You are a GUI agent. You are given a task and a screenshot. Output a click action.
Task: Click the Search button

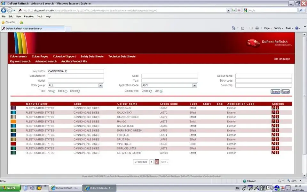click(275, 92)
